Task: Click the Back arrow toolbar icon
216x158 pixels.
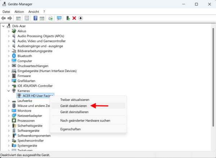Action: [x=4, y=18]
